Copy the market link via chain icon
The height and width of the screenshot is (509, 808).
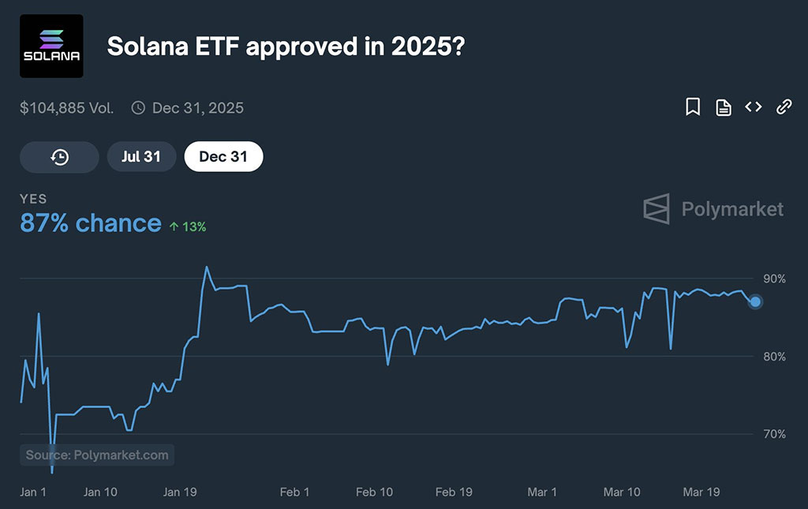784,107
